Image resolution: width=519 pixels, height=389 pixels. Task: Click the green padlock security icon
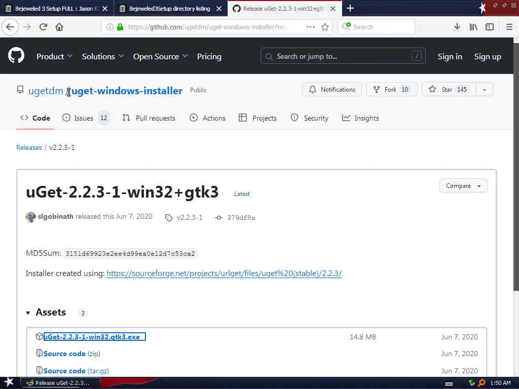tap(120, 27)
